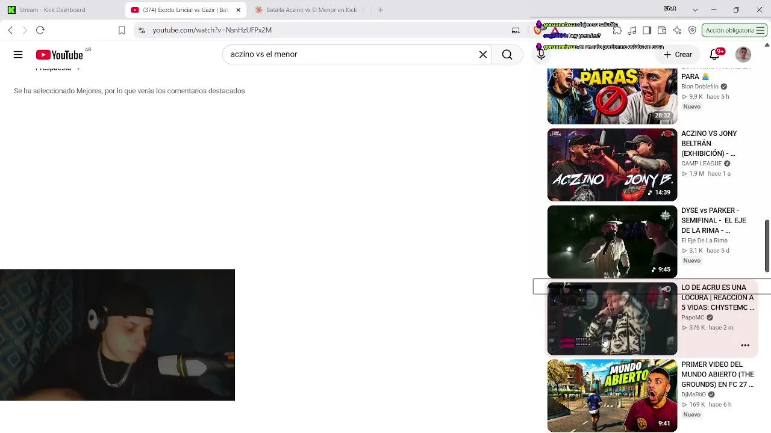Open the Acción obligatoria browser menu
The image size is (771, 433).
tap(734, 30)
